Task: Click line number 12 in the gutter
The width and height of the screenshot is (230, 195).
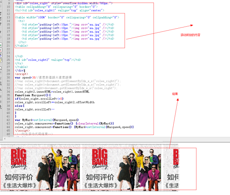Action: coord(8,14)
